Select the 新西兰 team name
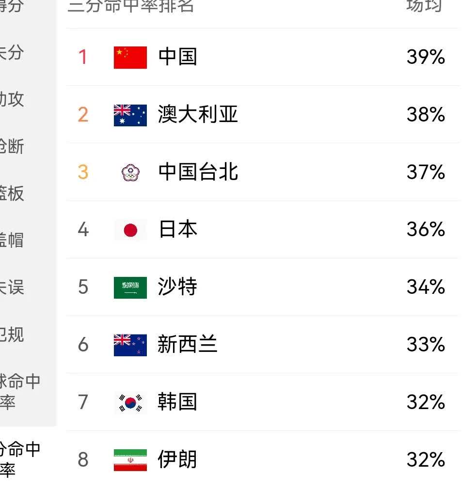Image resolution: width=475 pixels, height=487 pixels. coord(188,345)
